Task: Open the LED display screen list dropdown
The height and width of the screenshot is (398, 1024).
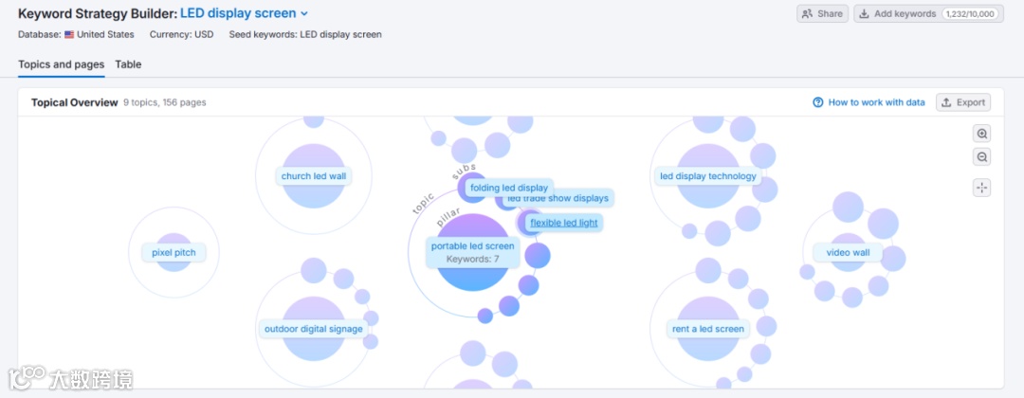Action: (245, 13)
